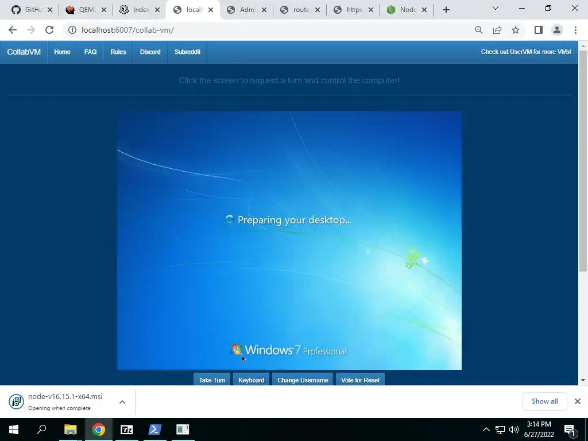The height and width of the screenshot is (441, 588).
Task: Bookmark this page with the star
Action: click(516, 30)
